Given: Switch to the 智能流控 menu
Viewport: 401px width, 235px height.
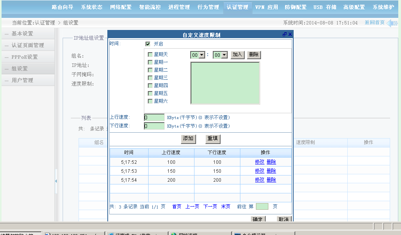Looking at the screenshot, I should point(150,7).
